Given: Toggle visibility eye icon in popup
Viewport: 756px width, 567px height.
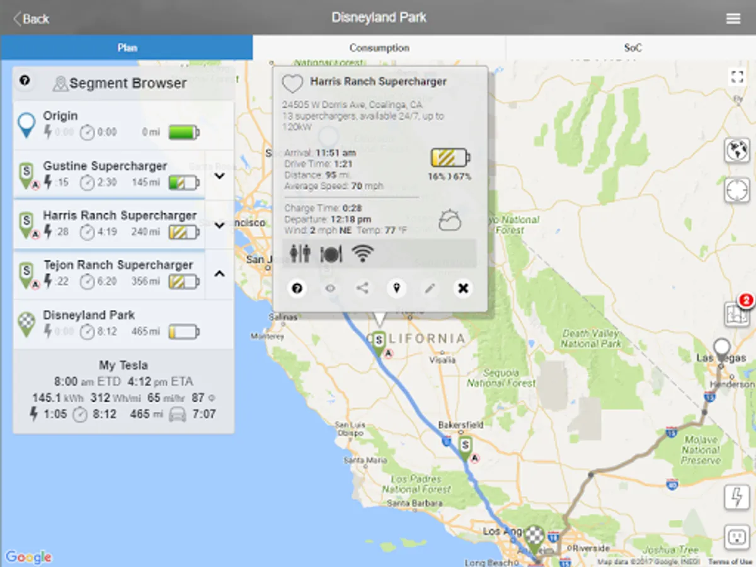Looking at the screenshot, I should (330, 289).
